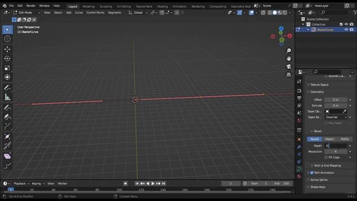357x201 pixels.
Task: Enable the snapping magnet toggle
Action: [x=162, y=13]
